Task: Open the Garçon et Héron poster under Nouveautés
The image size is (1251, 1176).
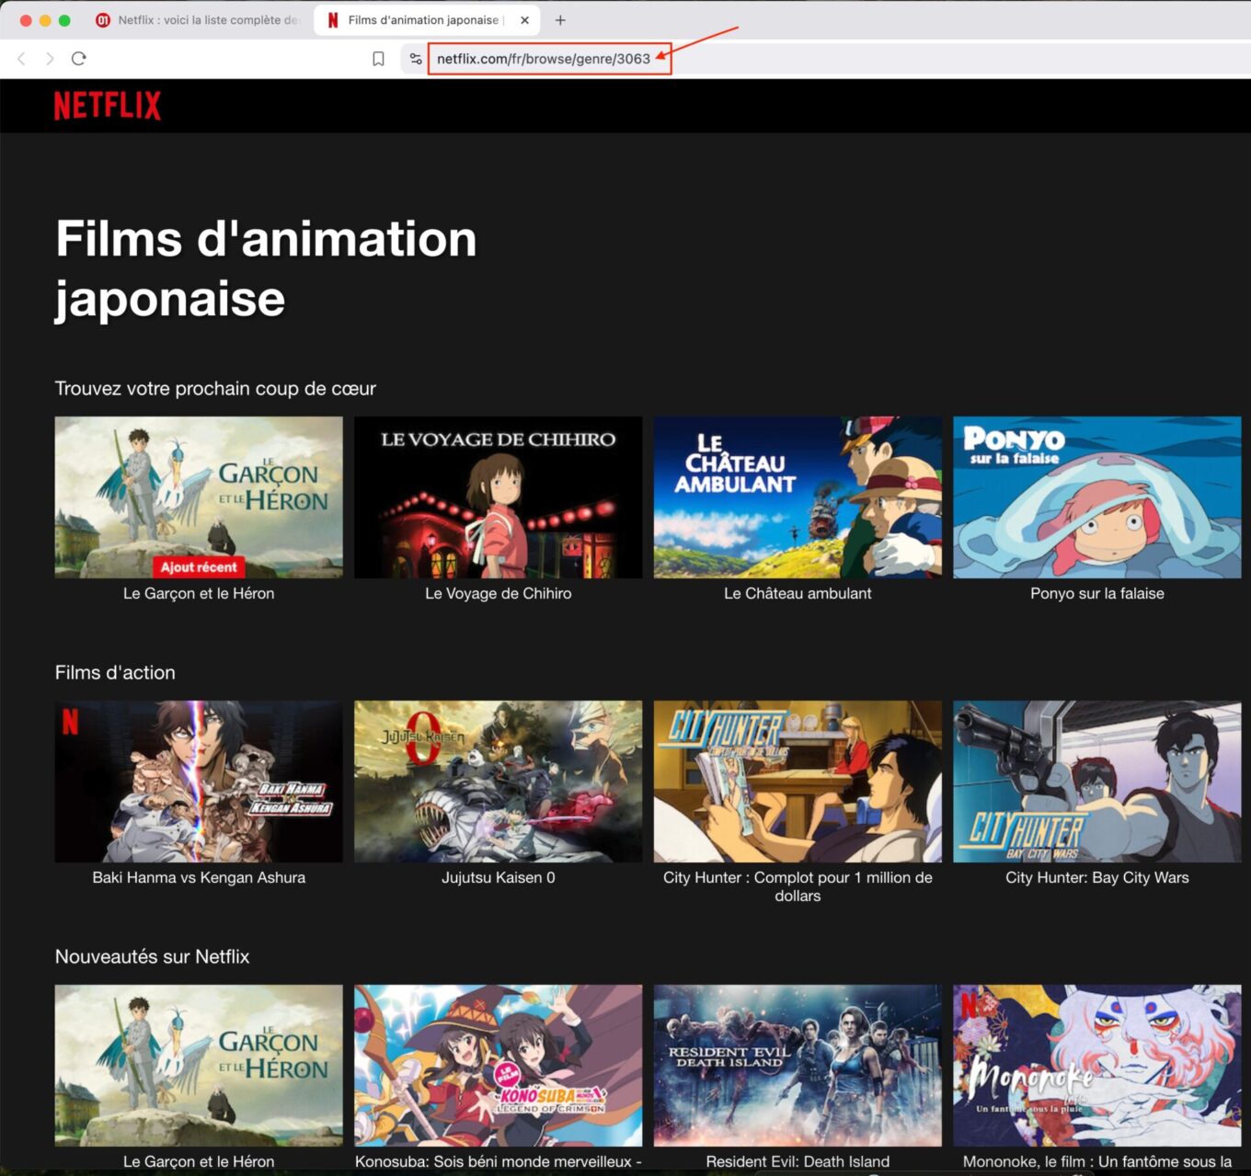Action: (199, 1066)
